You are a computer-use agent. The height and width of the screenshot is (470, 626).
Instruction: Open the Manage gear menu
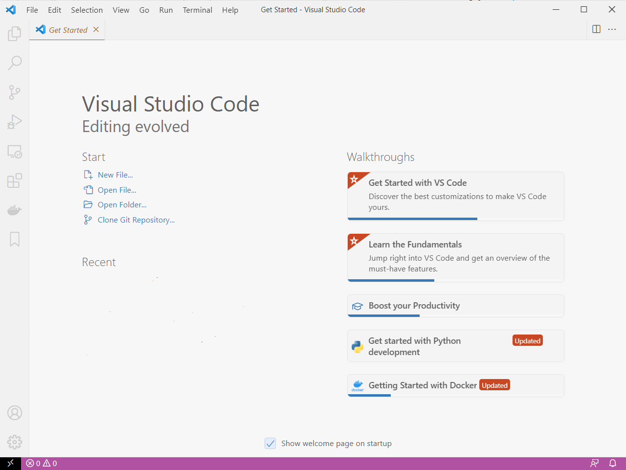(x=15, y=442)
